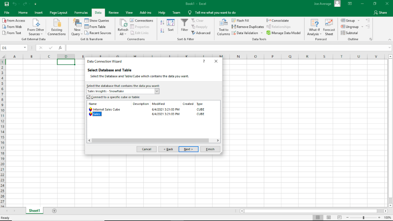The height and width of the screenshot is (221, 393).
Task: Click the Finish button in wizard
Action: (x=210, y=149)
